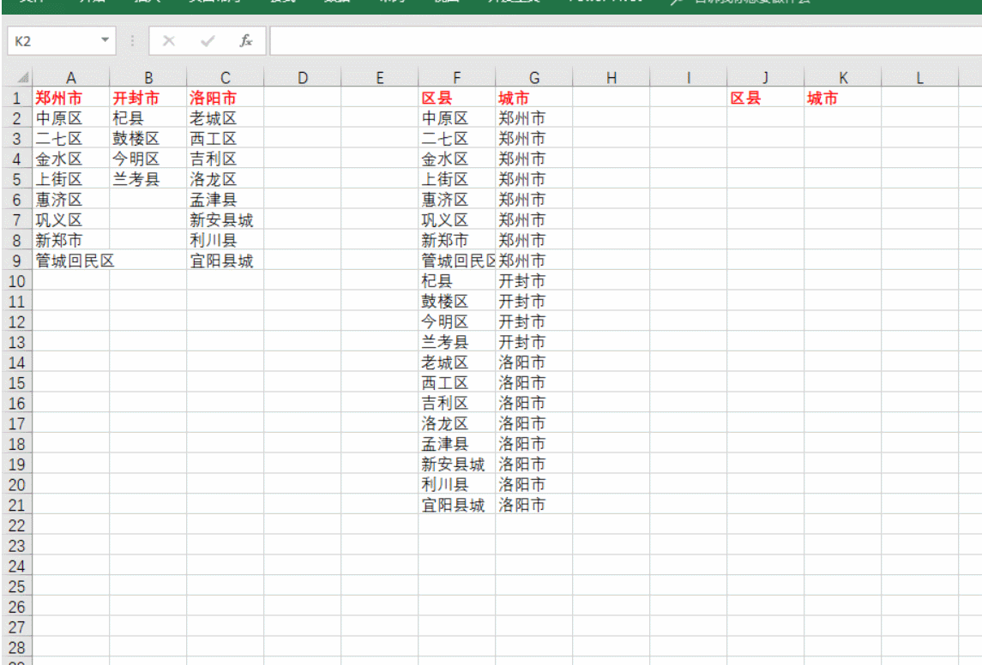Click red header cell 开封市 in column B
The height and width of the screenshot is (665, 982).
(148, 98)
